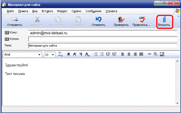
Task: Click the Копия address book button
Action: 7,39
